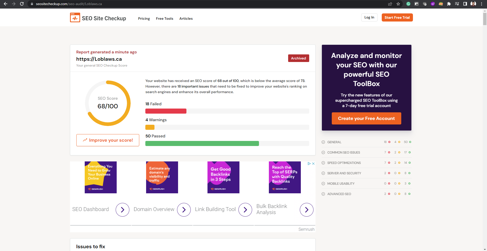Open the AdChoices ad info icon
Image resolution: width=487 pixels, height=251 pixels.
coord(309,164)
